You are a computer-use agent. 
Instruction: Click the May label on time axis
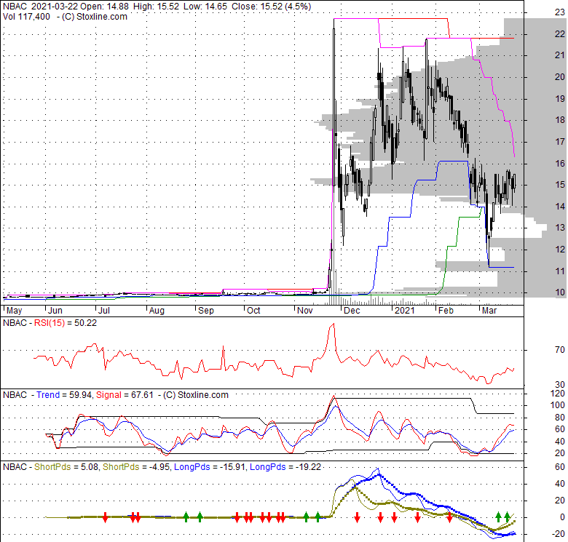tap(15, 311)
